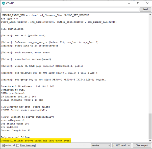Click the Clear output button
Screen dimensions: 152x149
click(141, 145)
